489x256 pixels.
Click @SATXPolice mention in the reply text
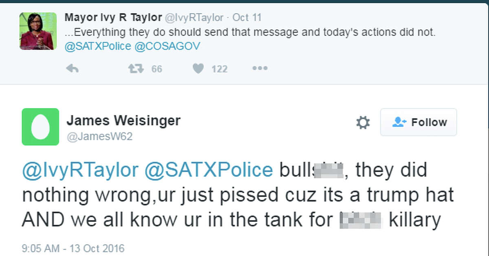click(209, 170)
